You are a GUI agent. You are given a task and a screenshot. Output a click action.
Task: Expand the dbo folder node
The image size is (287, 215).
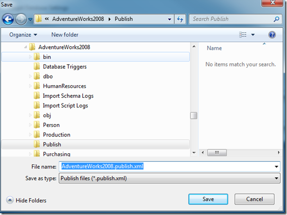point(30,77)
